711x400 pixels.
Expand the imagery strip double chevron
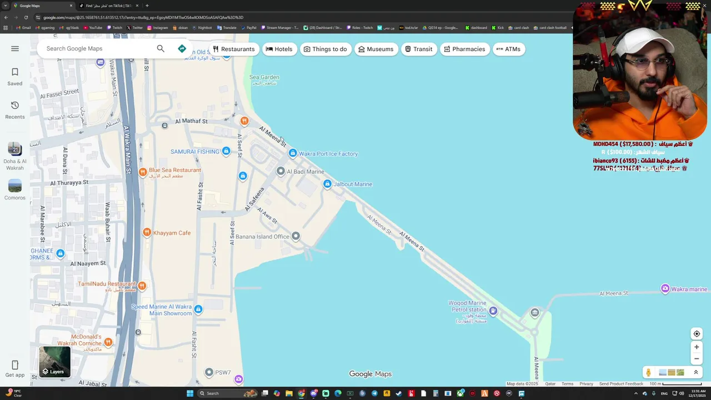695,372
